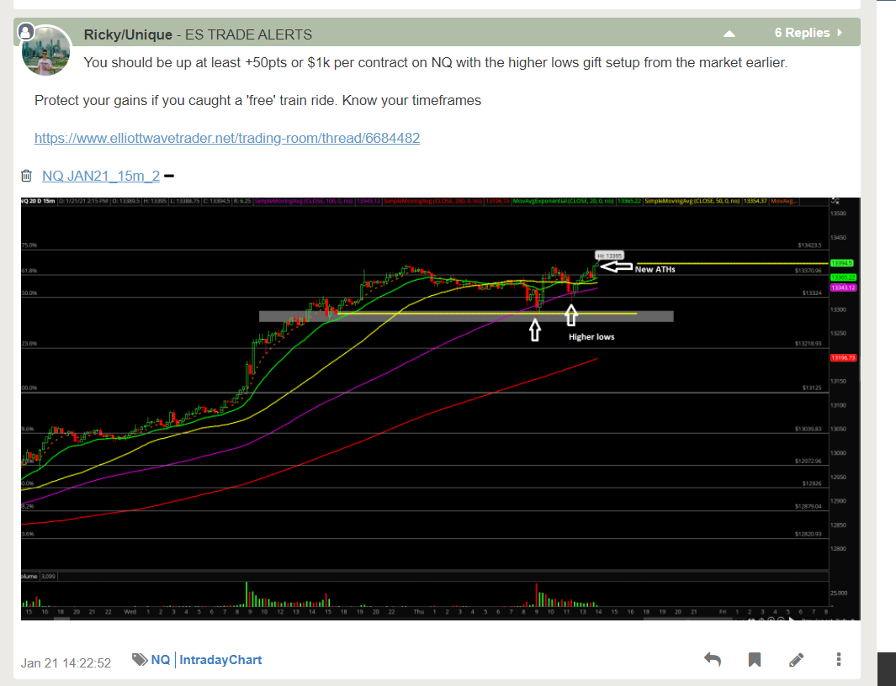Screen dimensions: 896x686
Task: Click Ricky/Unique profile avatar
Action: 46,51
